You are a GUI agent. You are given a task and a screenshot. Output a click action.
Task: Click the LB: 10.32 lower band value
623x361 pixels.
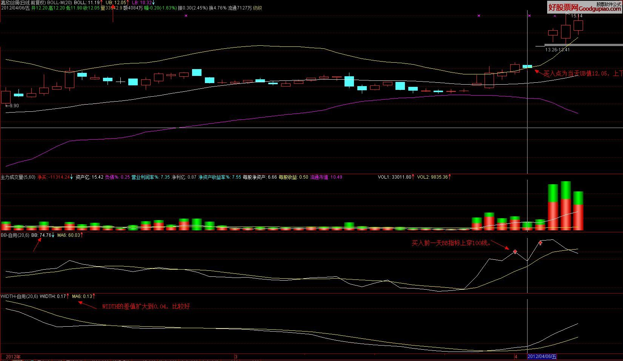142,2
